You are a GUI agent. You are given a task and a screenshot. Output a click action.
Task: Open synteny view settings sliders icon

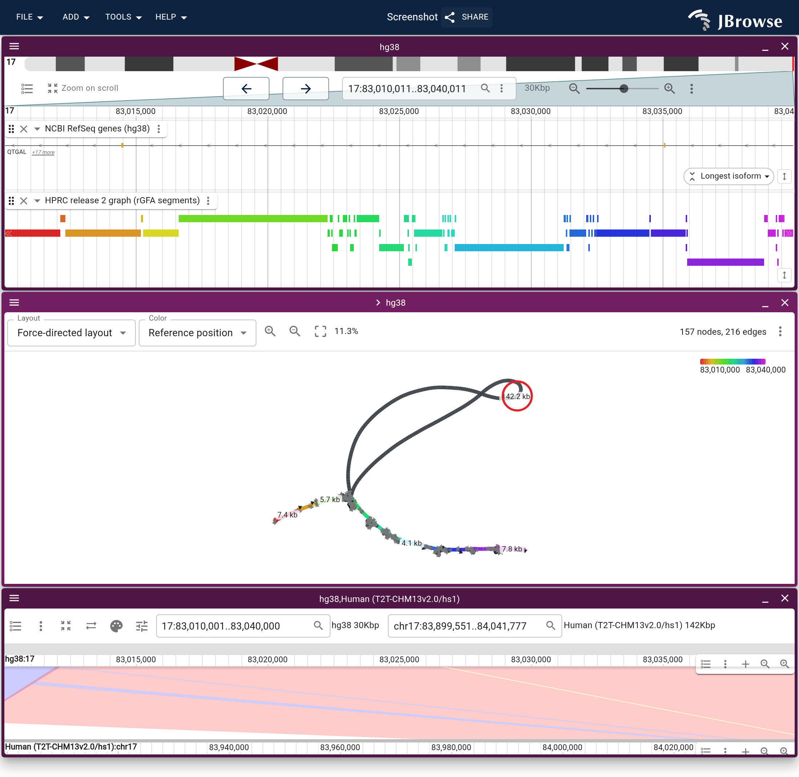coord(142,626)
